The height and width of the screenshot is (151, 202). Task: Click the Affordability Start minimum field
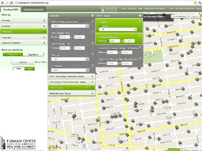(65, 37)
